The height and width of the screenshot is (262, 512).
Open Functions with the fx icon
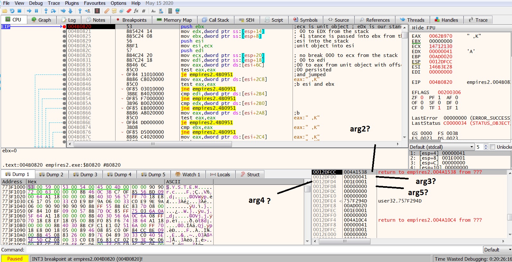(136, 11)
